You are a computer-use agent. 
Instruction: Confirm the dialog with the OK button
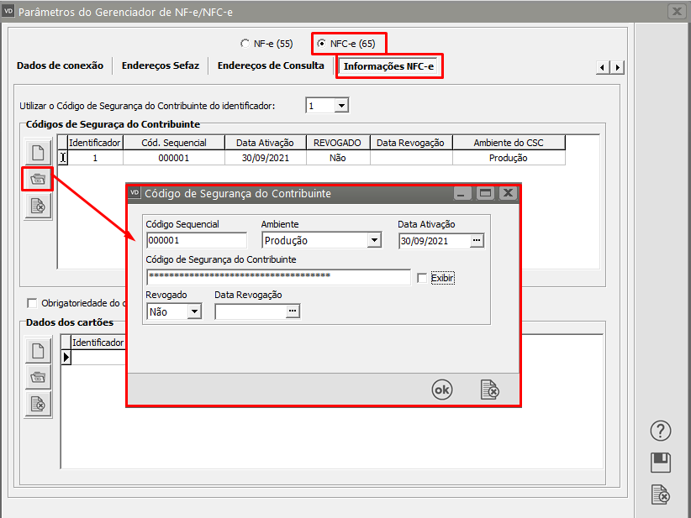point(442,390)
